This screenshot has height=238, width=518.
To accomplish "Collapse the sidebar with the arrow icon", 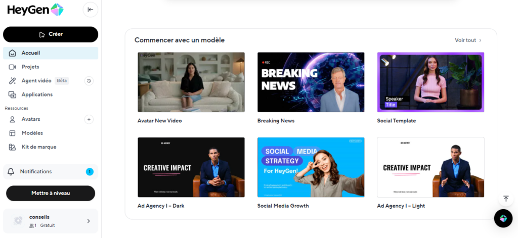I will 90,10.
